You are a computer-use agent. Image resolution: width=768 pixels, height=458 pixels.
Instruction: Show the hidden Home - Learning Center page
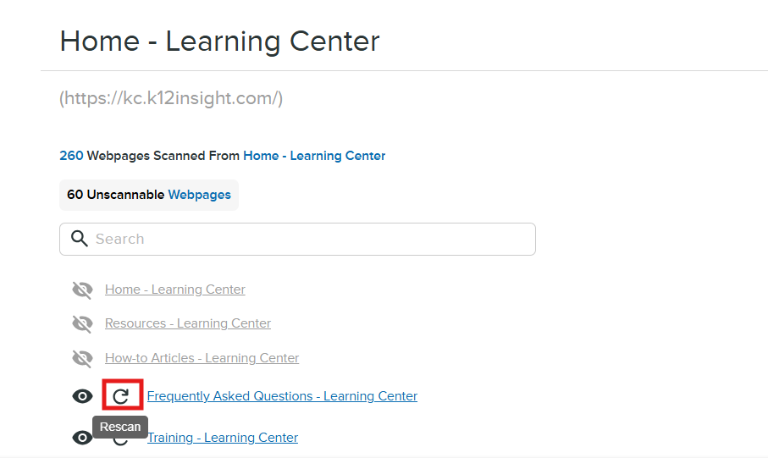(82, 290)
